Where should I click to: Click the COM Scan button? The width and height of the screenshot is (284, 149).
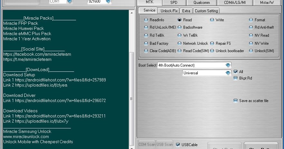tap(147, 144)
